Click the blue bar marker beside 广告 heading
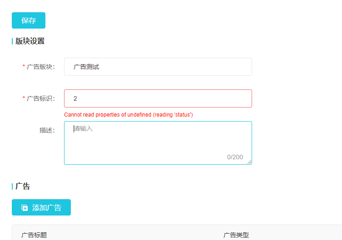Image resolution: width=342 pixels, height=240 pixels. click(12, 186)
